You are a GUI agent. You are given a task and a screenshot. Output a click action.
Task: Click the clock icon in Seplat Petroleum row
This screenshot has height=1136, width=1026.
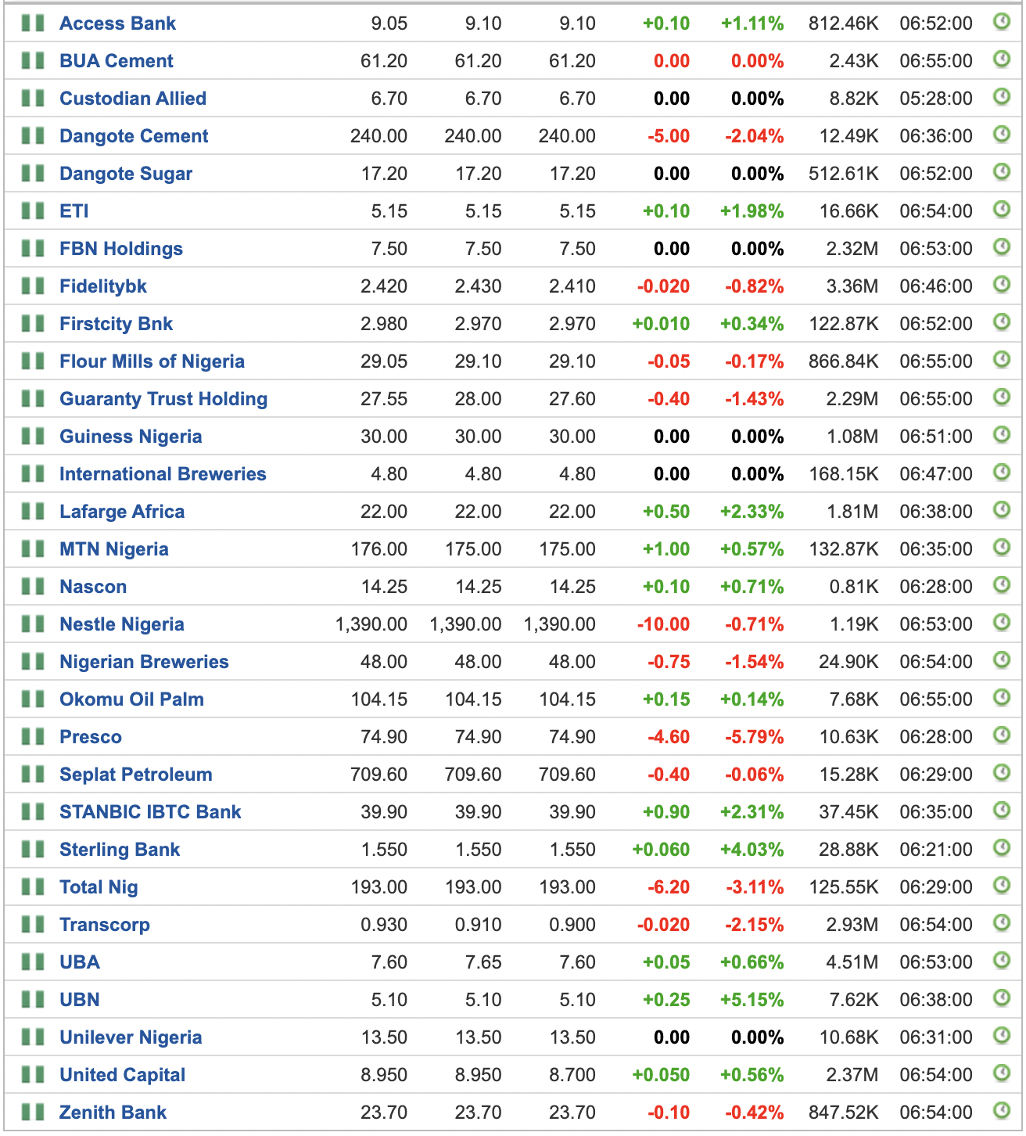coord(1002,773)
